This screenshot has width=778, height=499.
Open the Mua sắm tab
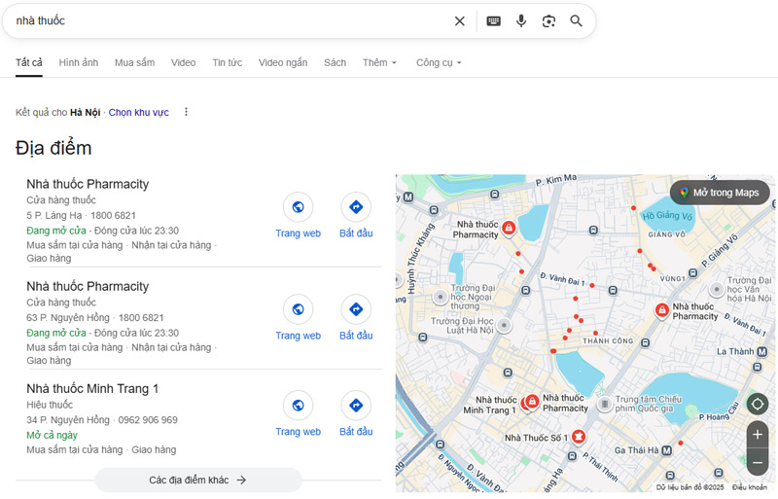tap(134, 62)
